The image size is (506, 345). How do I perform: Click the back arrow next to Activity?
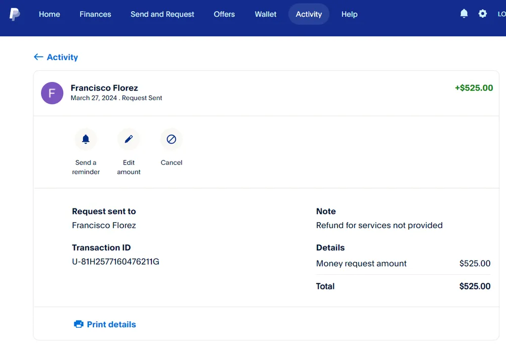pyautogui.click(x=38, y=57)
